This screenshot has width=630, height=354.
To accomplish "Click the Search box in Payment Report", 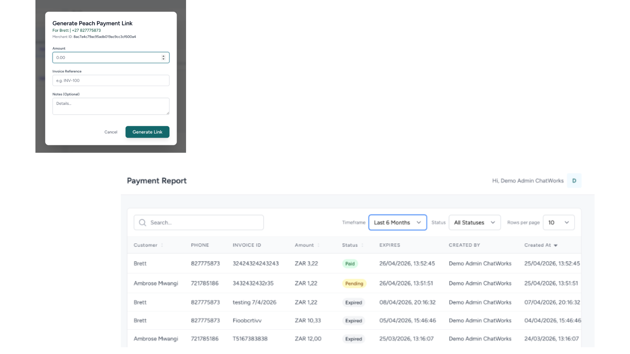I will tap(199, 223).
